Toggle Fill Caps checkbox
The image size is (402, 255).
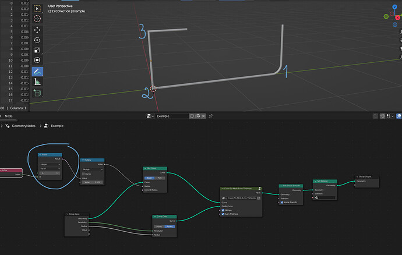click(x=223, y=210)
